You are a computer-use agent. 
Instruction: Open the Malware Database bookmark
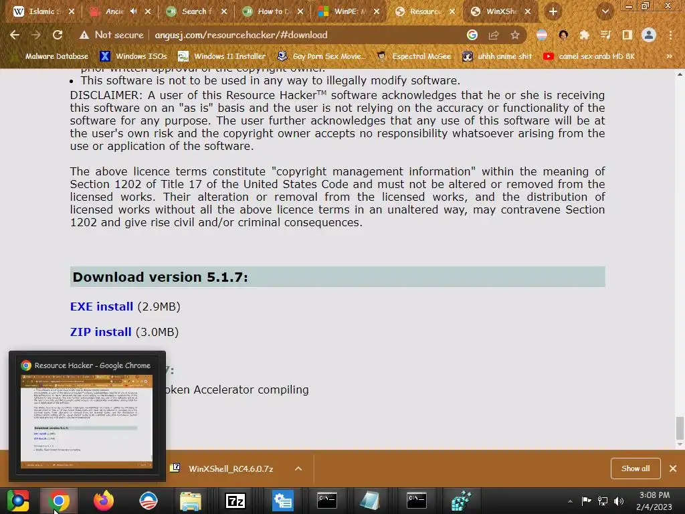[50, 56]
